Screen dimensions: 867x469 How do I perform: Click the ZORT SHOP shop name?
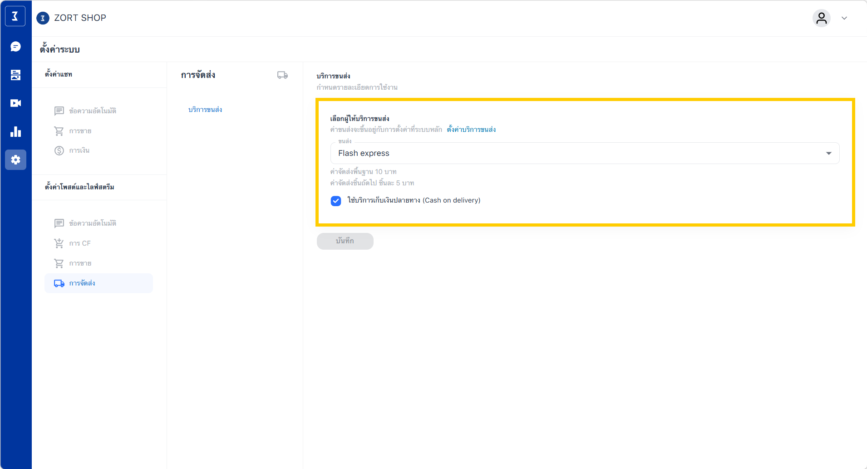80,18
